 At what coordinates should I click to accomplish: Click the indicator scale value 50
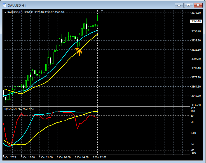pyautogui.click(x=192, y=122)
